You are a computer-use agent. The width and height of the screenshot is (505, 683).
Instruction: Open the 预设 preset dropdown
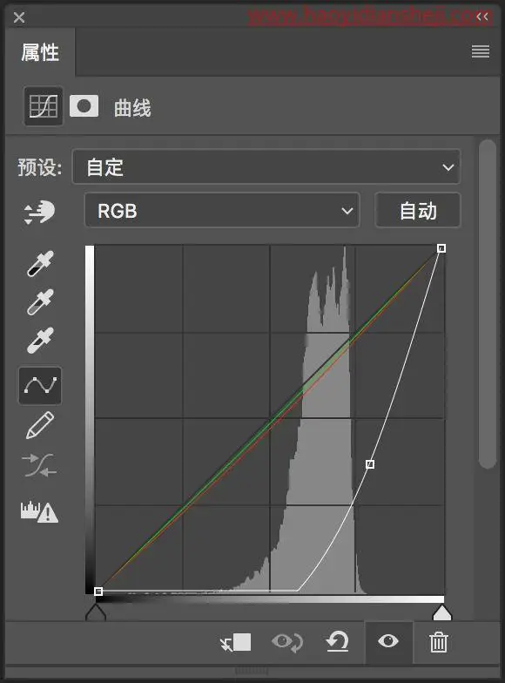click(266, 167)
